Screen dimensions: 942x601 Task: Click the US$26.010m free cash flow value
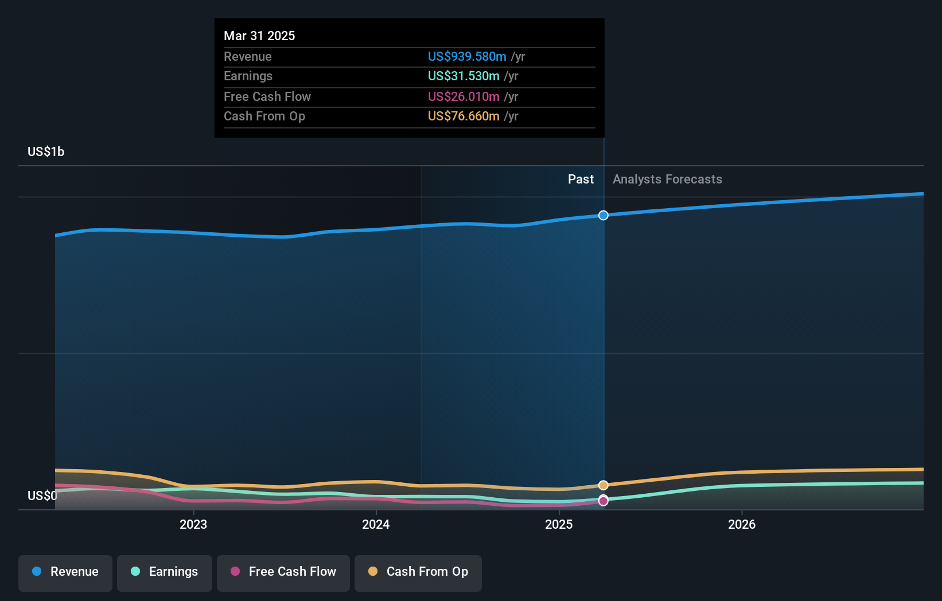tap(464, 96)
